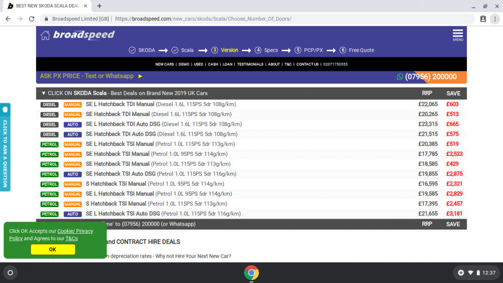
Task: Open the Chrome three-dot menu
Action: (495, 19)
